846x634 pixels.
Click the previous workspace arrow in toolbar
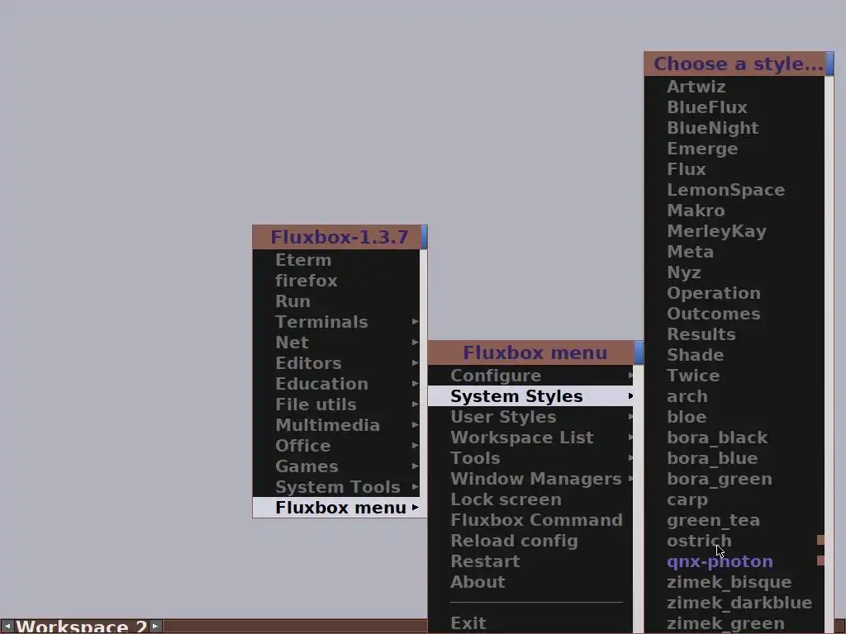[7, 626]
